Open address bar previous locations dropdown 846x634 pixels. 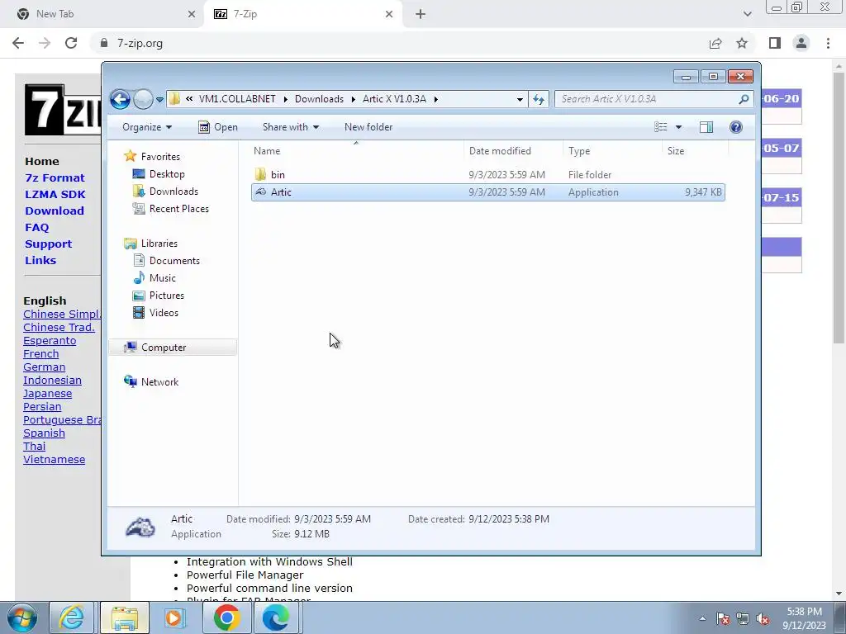click(520, 99)
